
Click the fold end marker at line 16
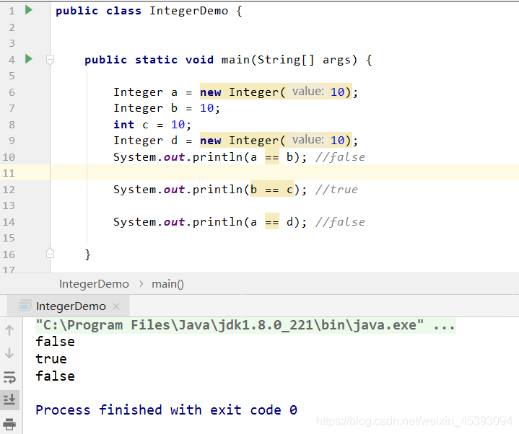tap(50, 253)
